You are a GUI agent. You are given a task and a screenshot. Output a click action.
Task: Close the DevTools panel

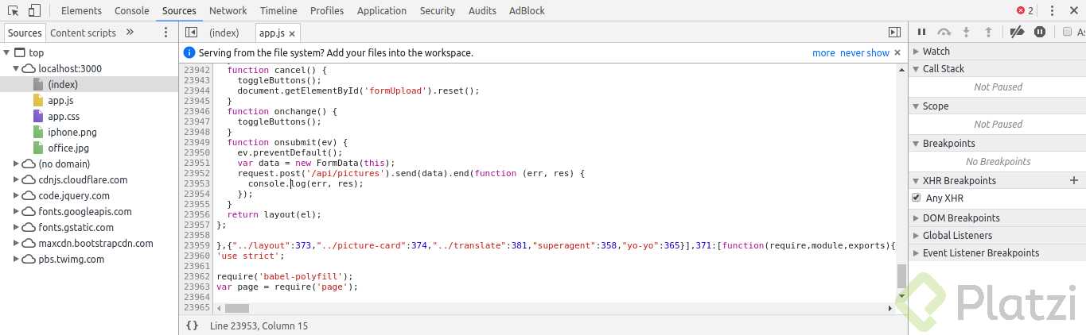[x=1072, y=10]
